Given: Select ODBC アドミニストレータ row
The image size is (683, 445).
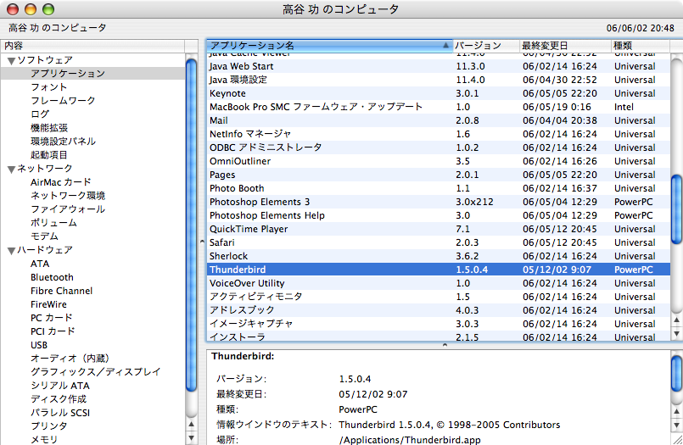Looking at the screenshot, I should click(x=438, y=147).
